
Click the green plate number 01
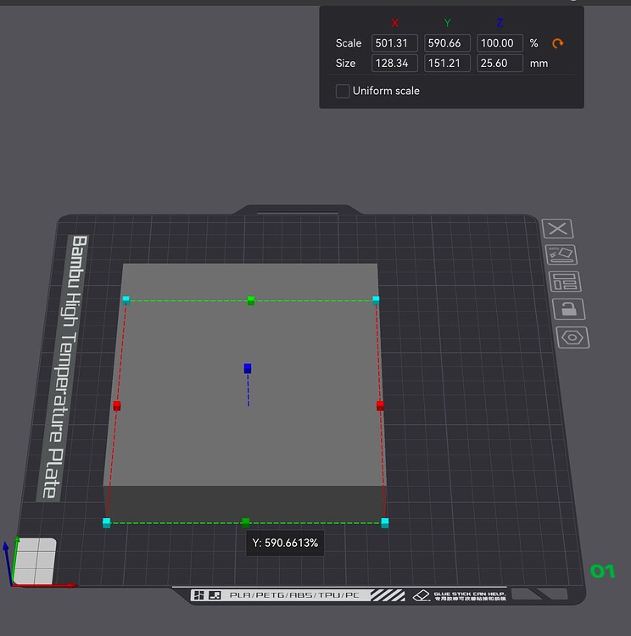pos(602,571)
